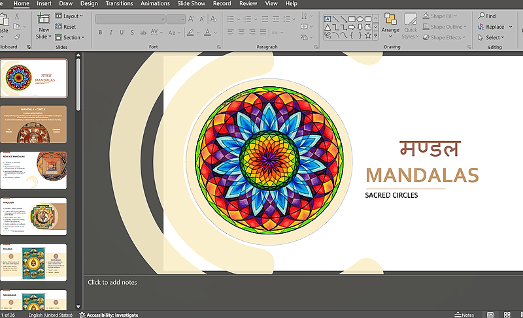The width and height of the screenshot is (523, 318).
Task: Toggle bold formatting
Action: pyautogui.click(x=100, y=32)
